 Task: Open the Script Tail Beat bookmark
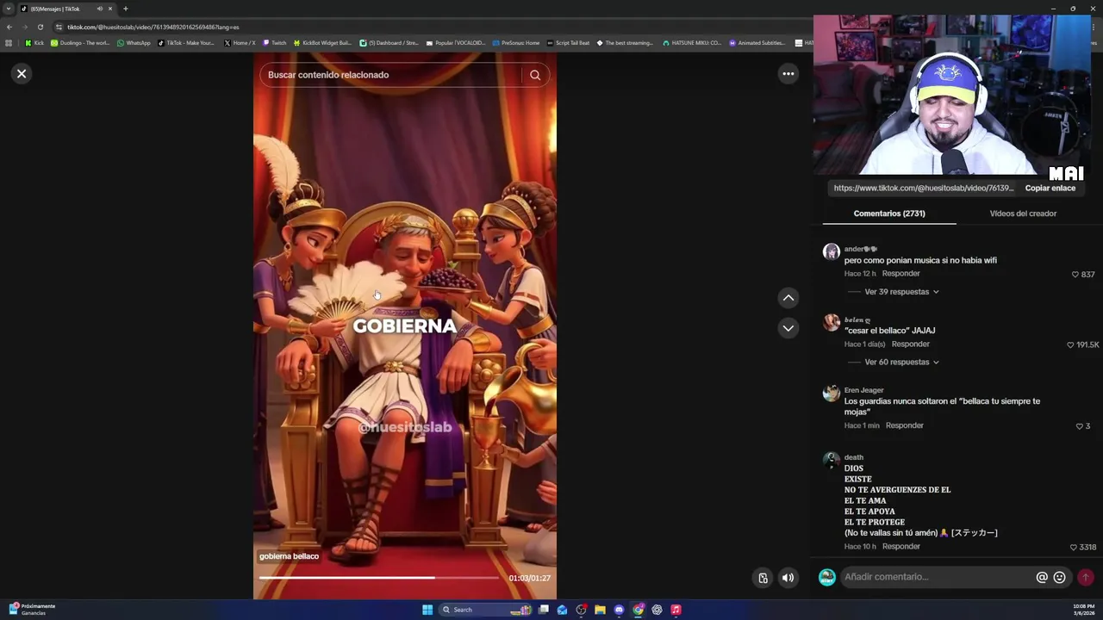[x=569, y=43]
